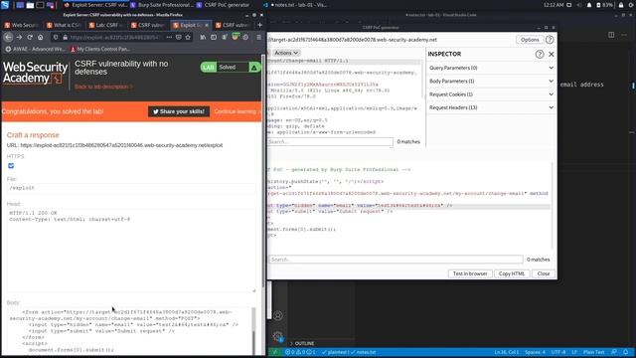Open Firefox home page icon
Viewport: 636px width, 358px height.
pyautogui.click(x=40, y=37)
